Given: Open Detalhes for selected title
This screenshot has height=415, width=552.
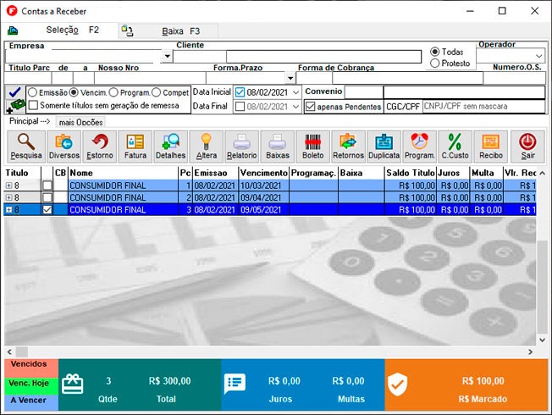Looking at the screenshot, I should tap(170, 146).
